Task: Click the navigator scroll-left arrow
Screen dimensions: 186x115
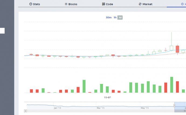Action: click(x=25, y=111)
